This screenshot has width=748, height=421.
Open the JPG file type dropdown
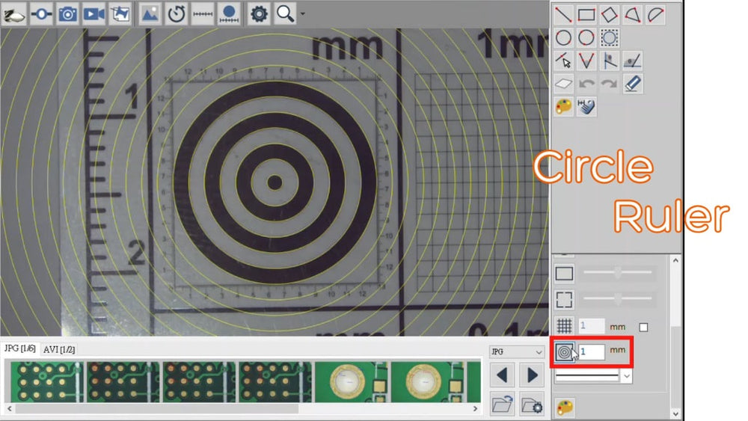517,352
